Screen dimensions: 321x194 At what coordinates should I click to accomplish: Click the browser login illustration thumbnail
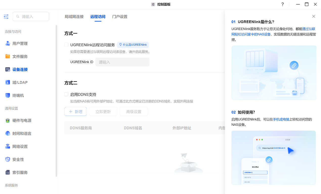click(x=274, y=158)
